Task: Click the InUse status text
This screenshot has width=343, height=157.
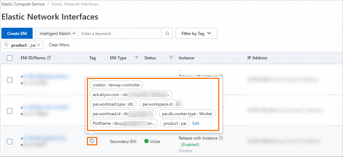Action: point(155,142)
